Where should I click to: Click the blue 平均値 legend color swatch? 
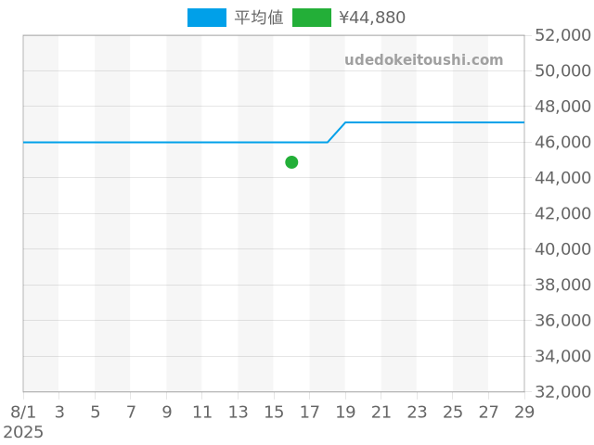[x=206, y=18]
